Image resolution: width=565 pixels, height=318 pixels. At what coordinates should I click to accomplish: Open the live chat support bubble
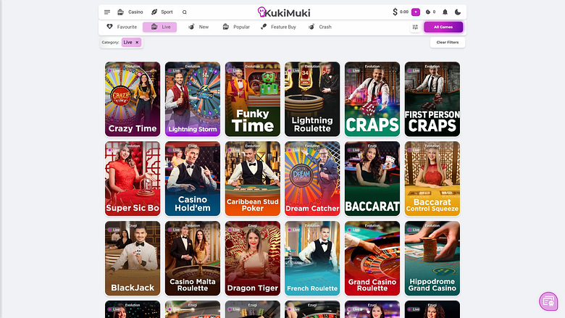pyautogui.click(x=548, y=301)
